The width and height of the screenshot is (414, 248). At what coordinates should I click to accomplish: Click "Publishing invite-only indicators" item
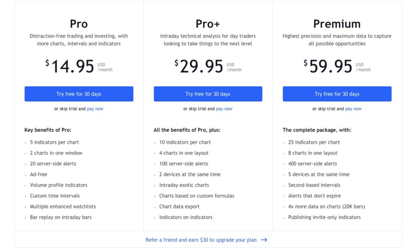[x=324, y=217]
